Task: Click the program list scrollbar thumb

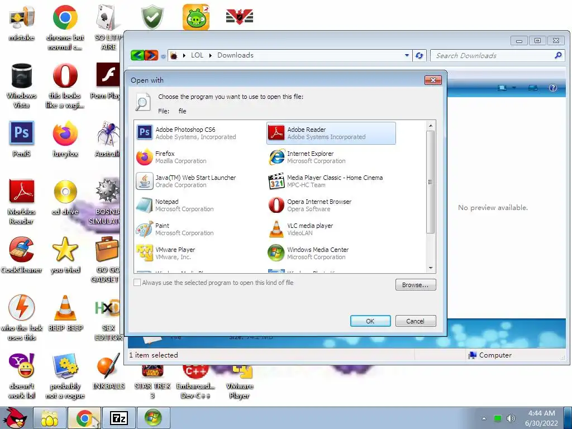Action: [x=431, y=182]
